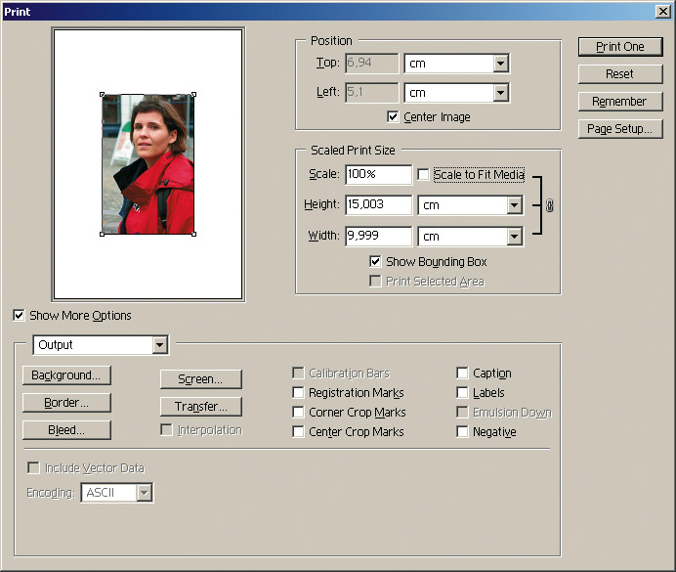Open the Left position units dropdown

coord(500,93)
